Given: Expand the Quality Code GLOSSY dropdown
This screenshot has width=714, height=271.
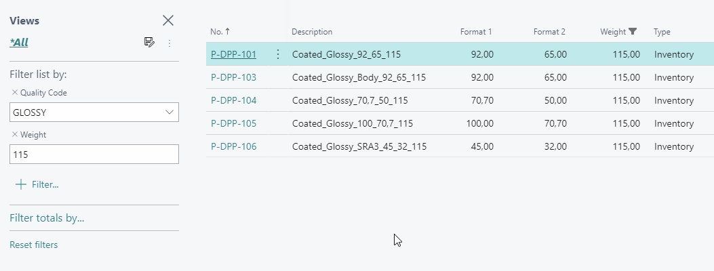Looking at the screenshot, I should click(170, 112).
